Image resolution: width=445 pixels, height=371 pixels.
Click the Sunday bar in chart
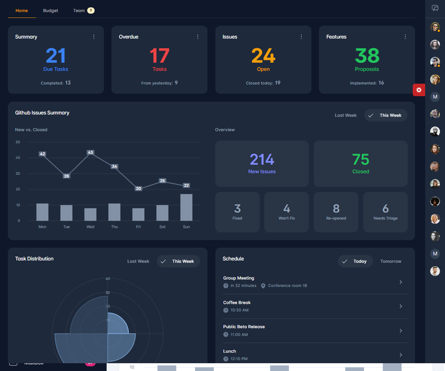(186, 207)
